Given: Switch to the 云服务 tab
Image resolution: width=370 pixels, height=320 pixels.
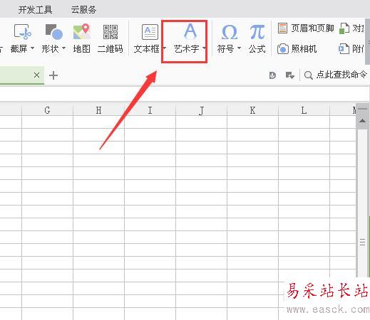Looking at the screenshot, I should pyautogui.click(x=83, y=10).
